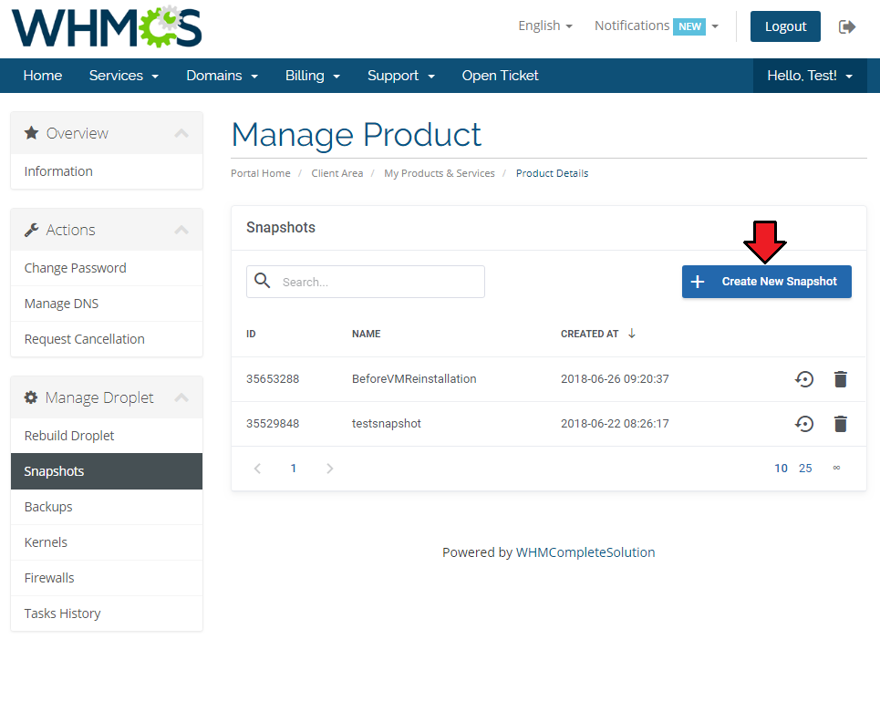
Task: Open Firewalls page
Action: (107, 578)
